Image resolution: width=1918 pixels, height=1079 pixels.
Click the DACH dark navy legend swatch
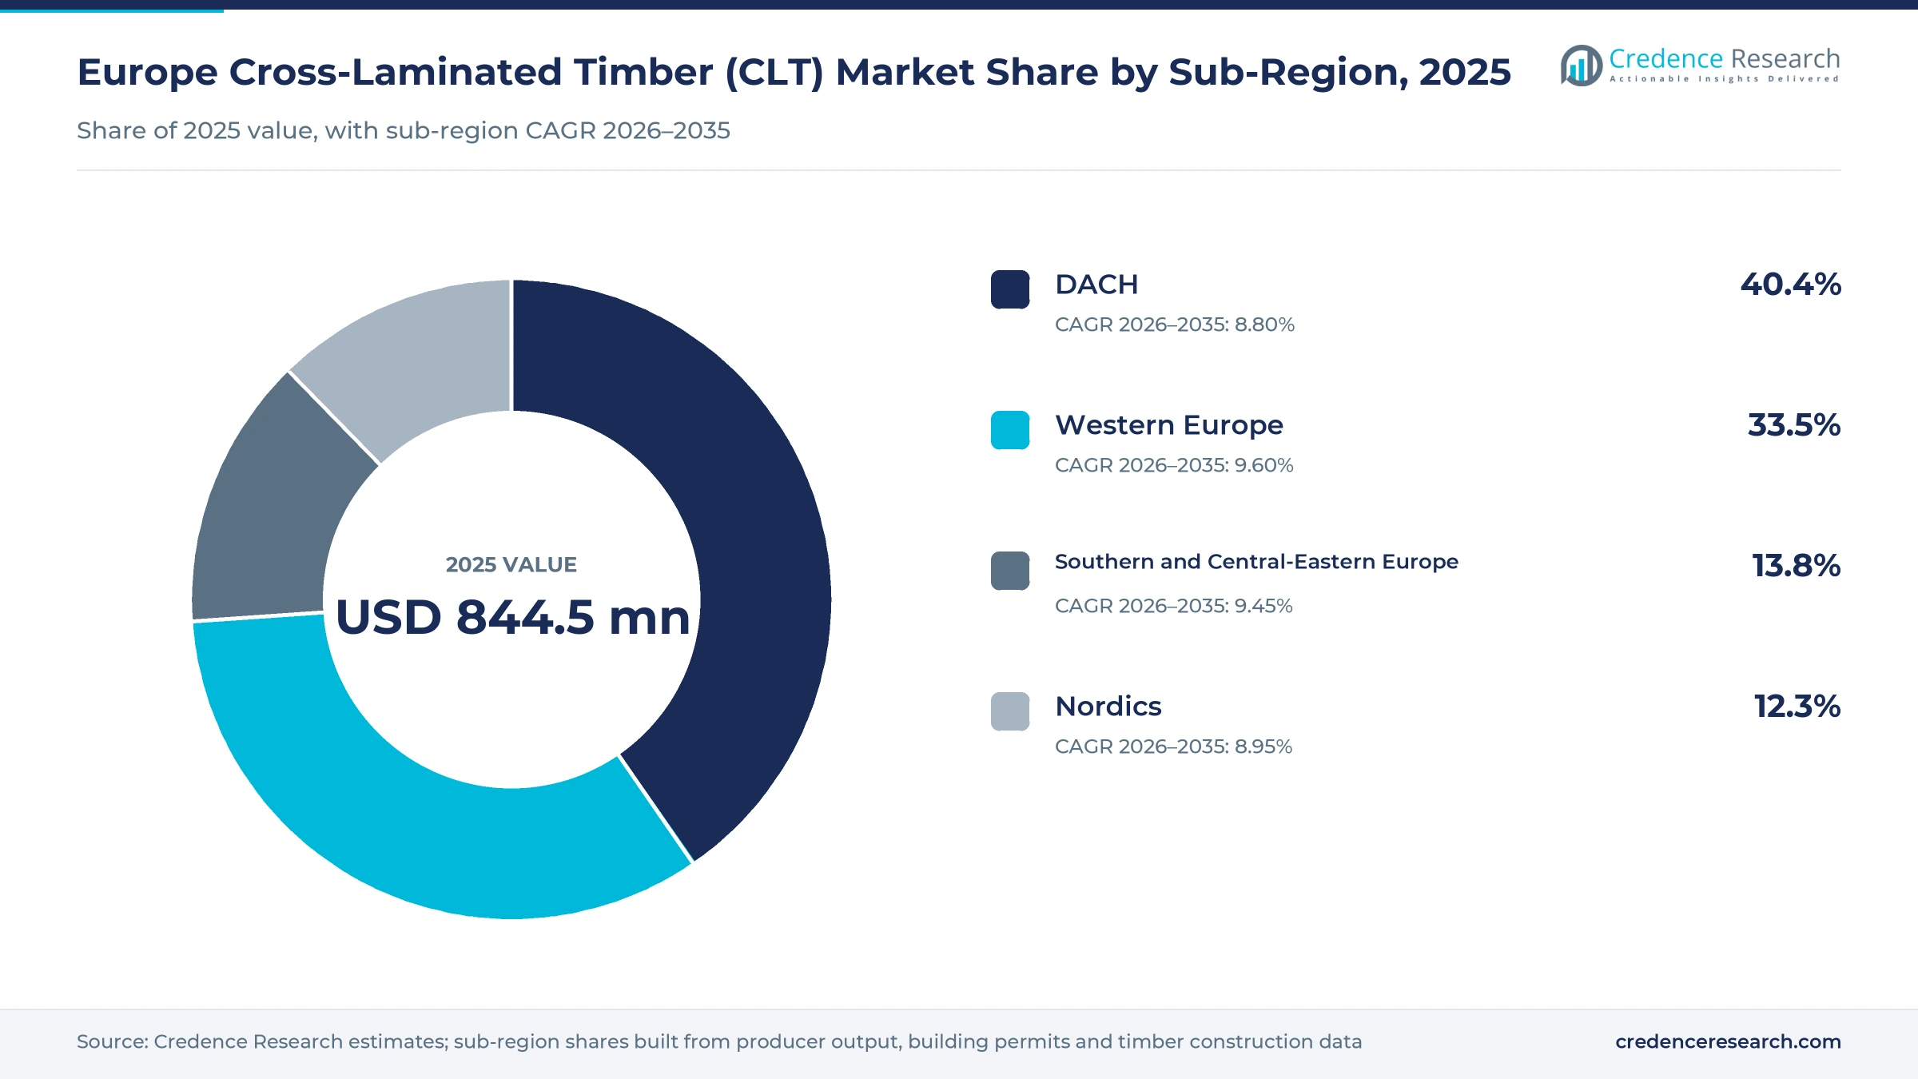[1010, 289]
